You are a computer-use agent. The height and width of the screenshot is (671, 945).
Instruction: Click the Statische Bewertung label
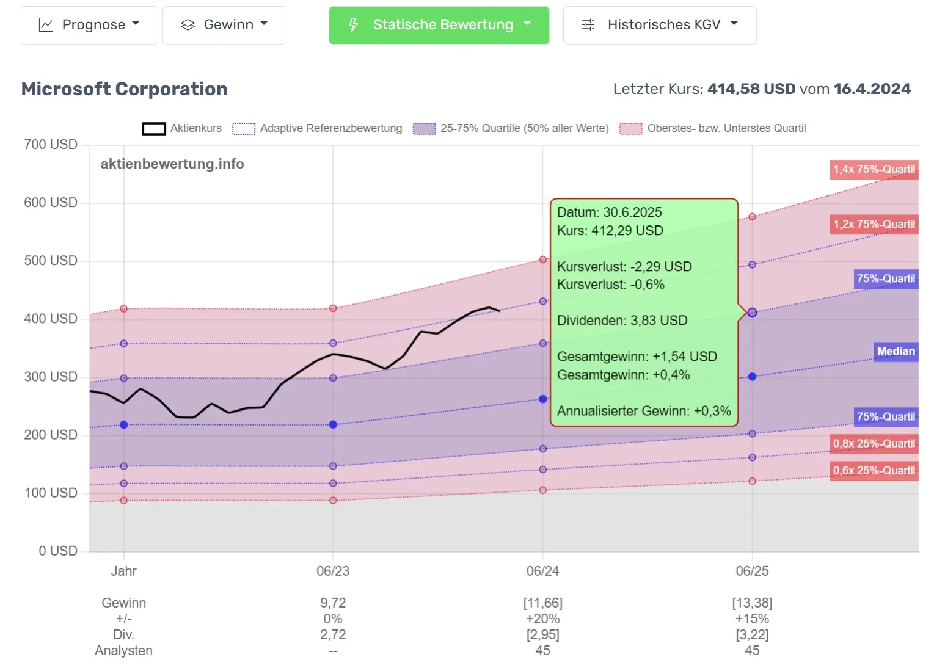point(443,25)
